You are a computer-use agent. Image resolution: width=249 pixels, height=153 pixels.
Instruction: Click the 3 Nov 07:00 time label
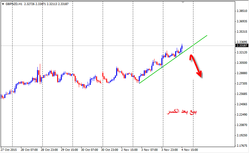pos(149,150)
